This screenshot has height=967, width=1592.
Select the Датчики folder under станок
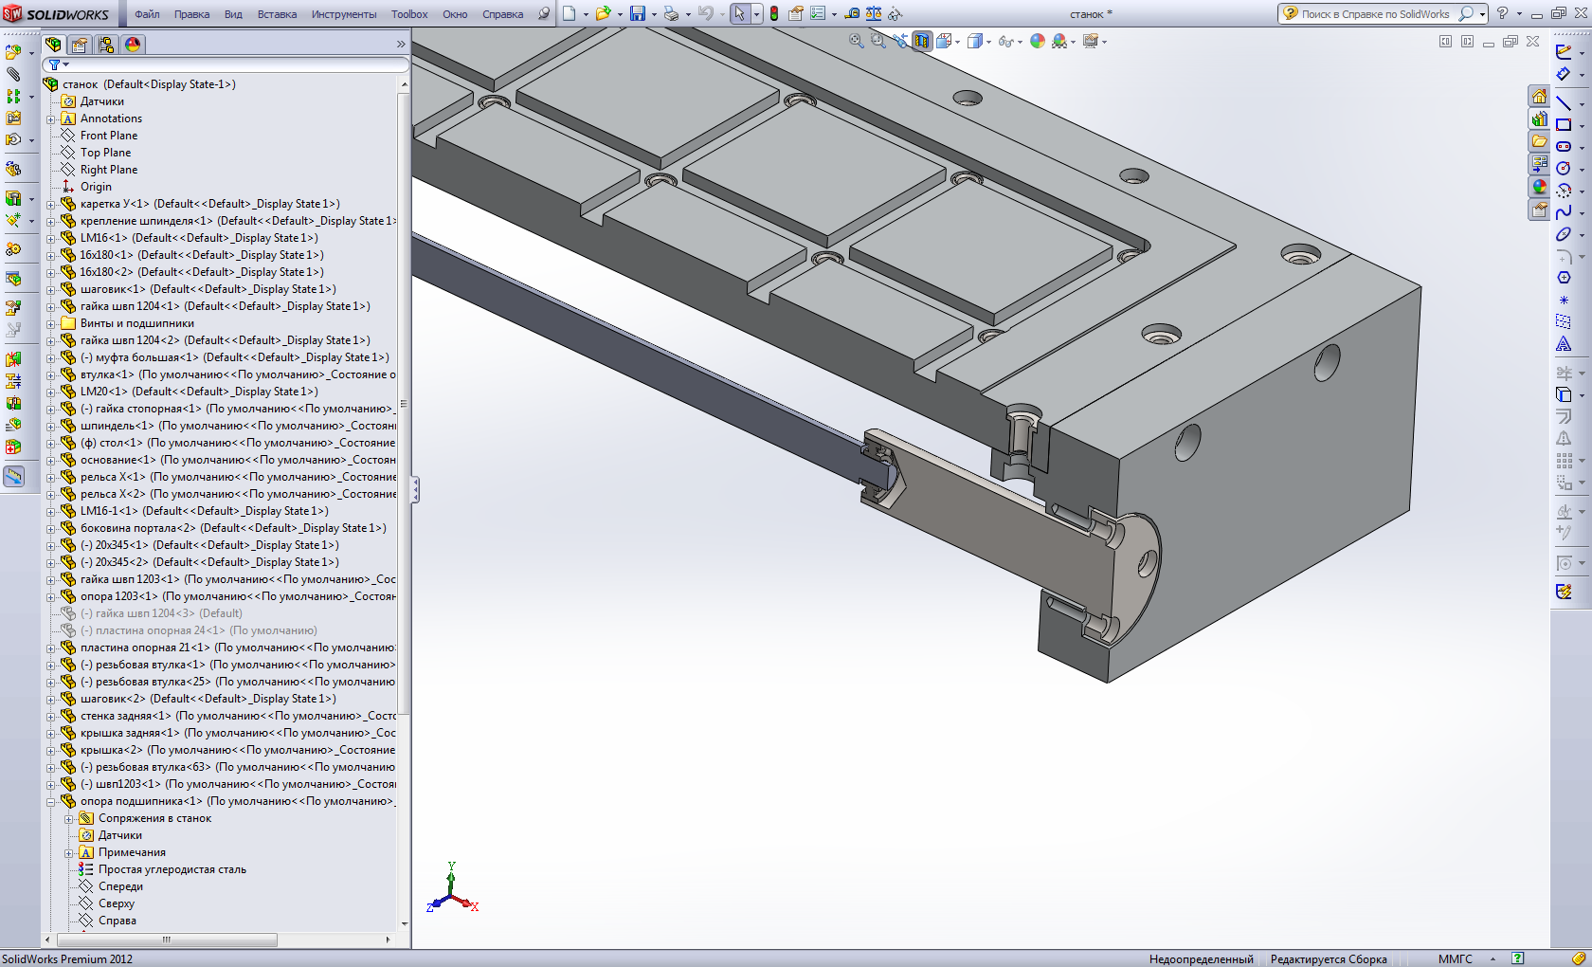coord(101,101)
